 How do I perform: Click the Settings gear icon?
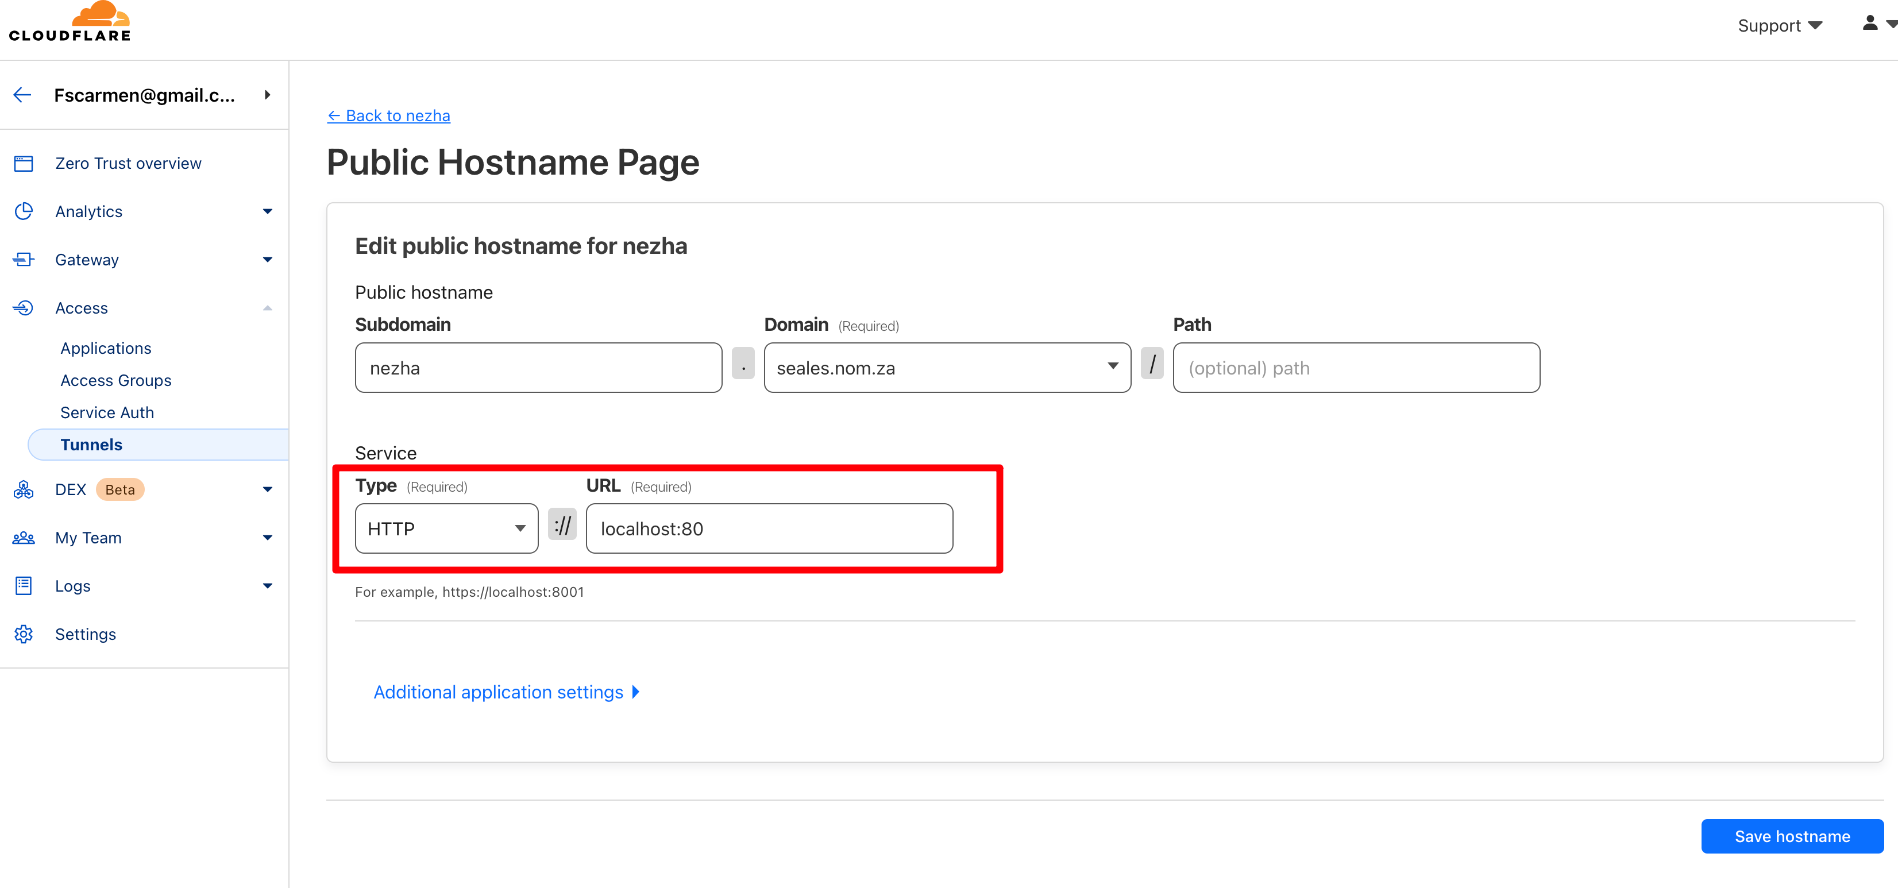tap(24, 635)
